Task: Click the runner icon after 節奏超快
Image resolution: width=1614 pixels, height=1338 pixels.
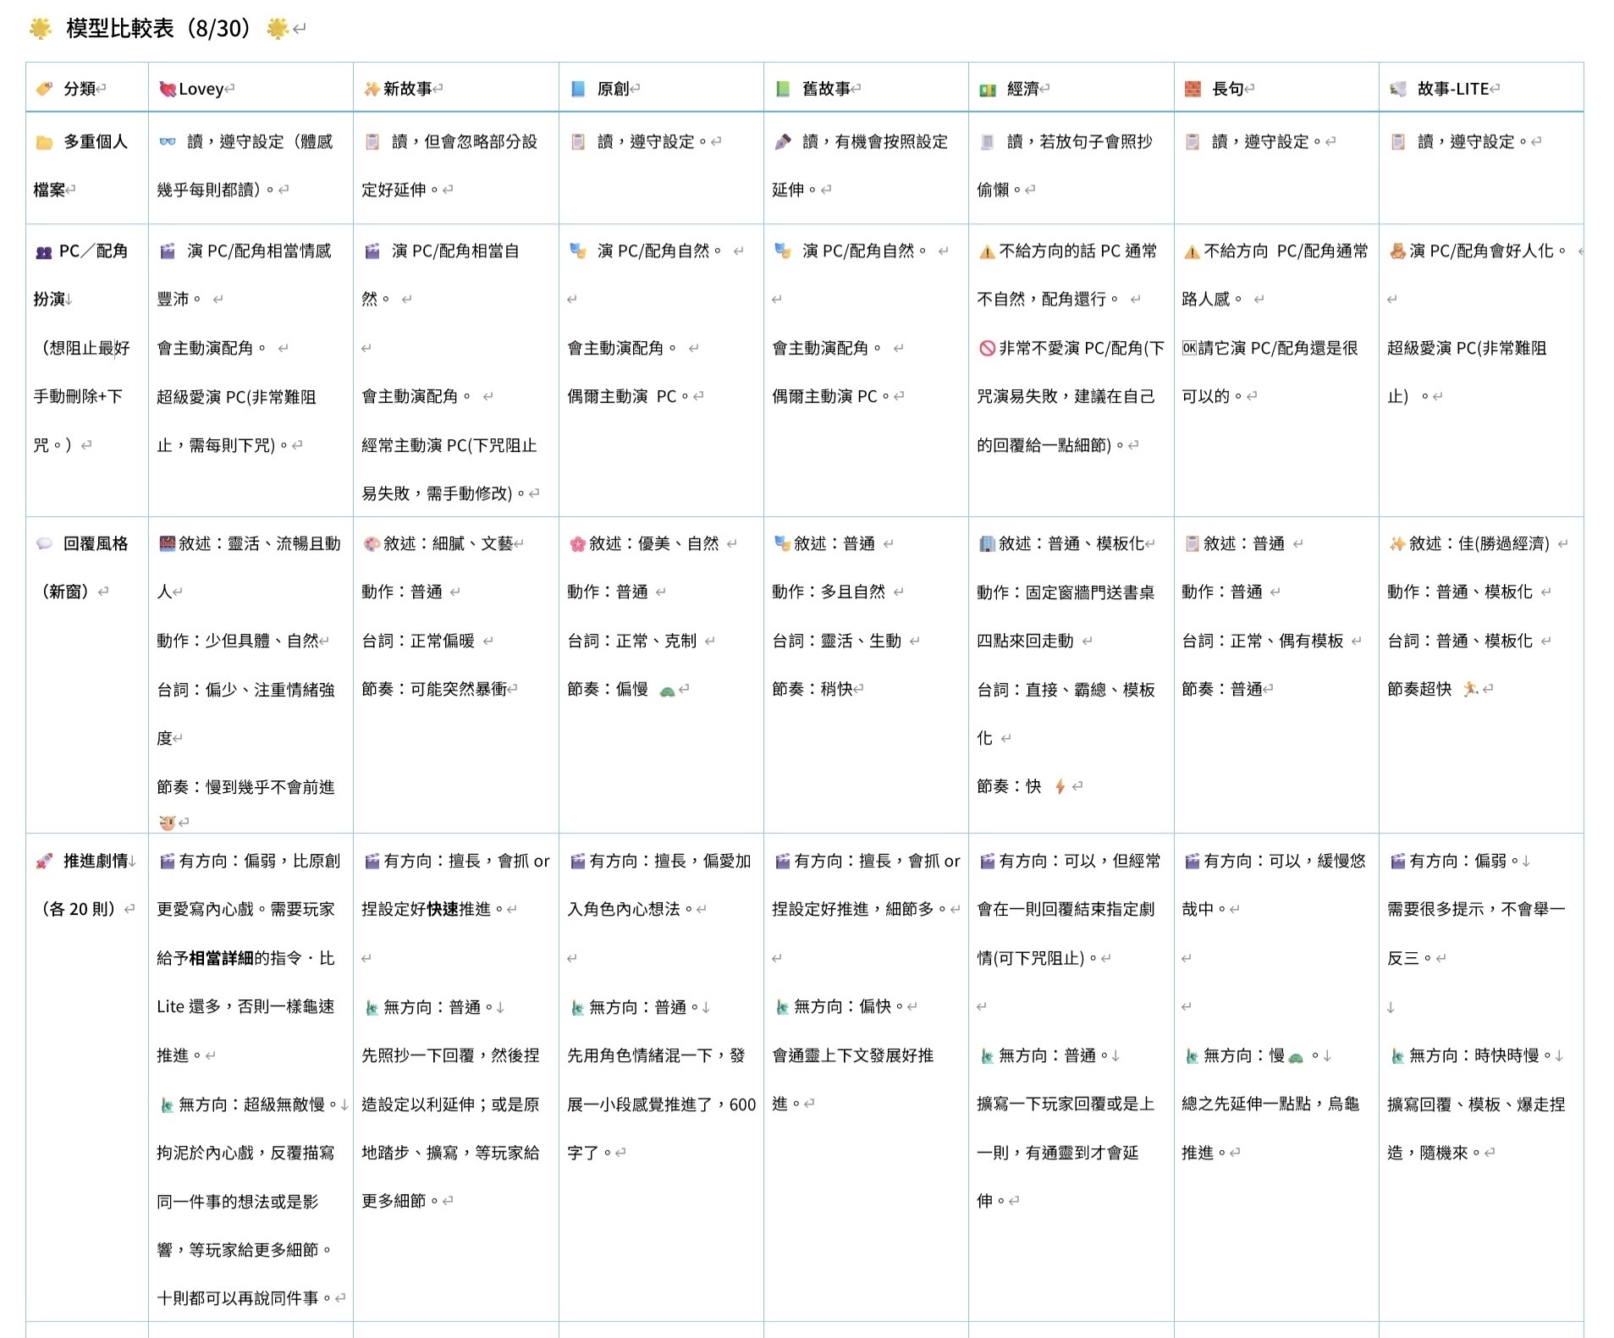Action: (1470, 689)
